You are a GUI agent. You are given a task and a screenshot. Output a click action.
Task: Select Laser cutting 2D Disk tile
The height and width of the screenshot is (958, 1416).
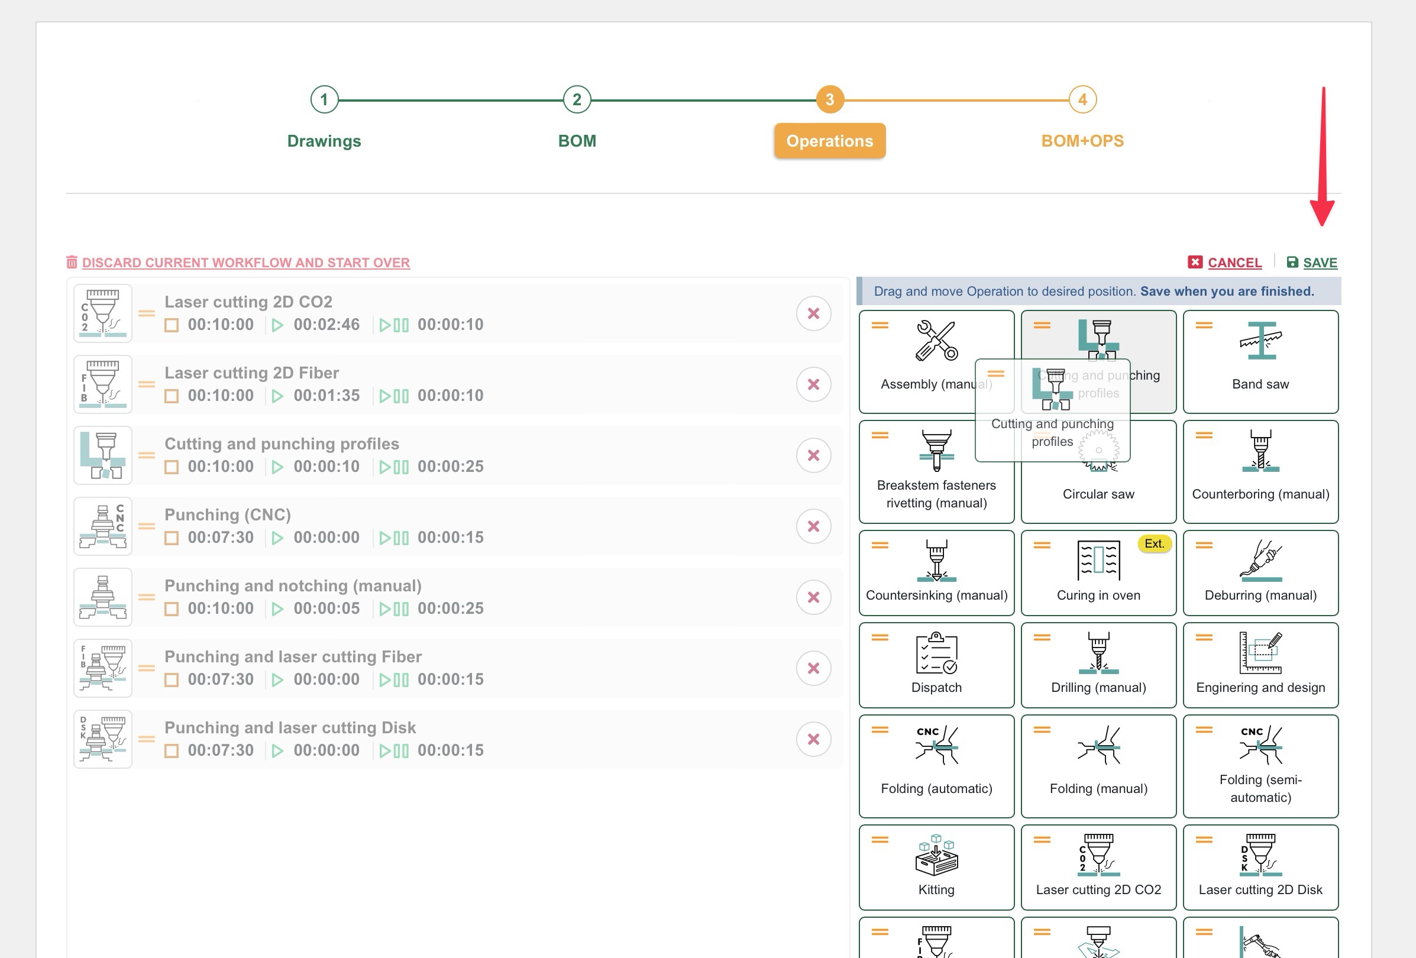[1260, 867]
